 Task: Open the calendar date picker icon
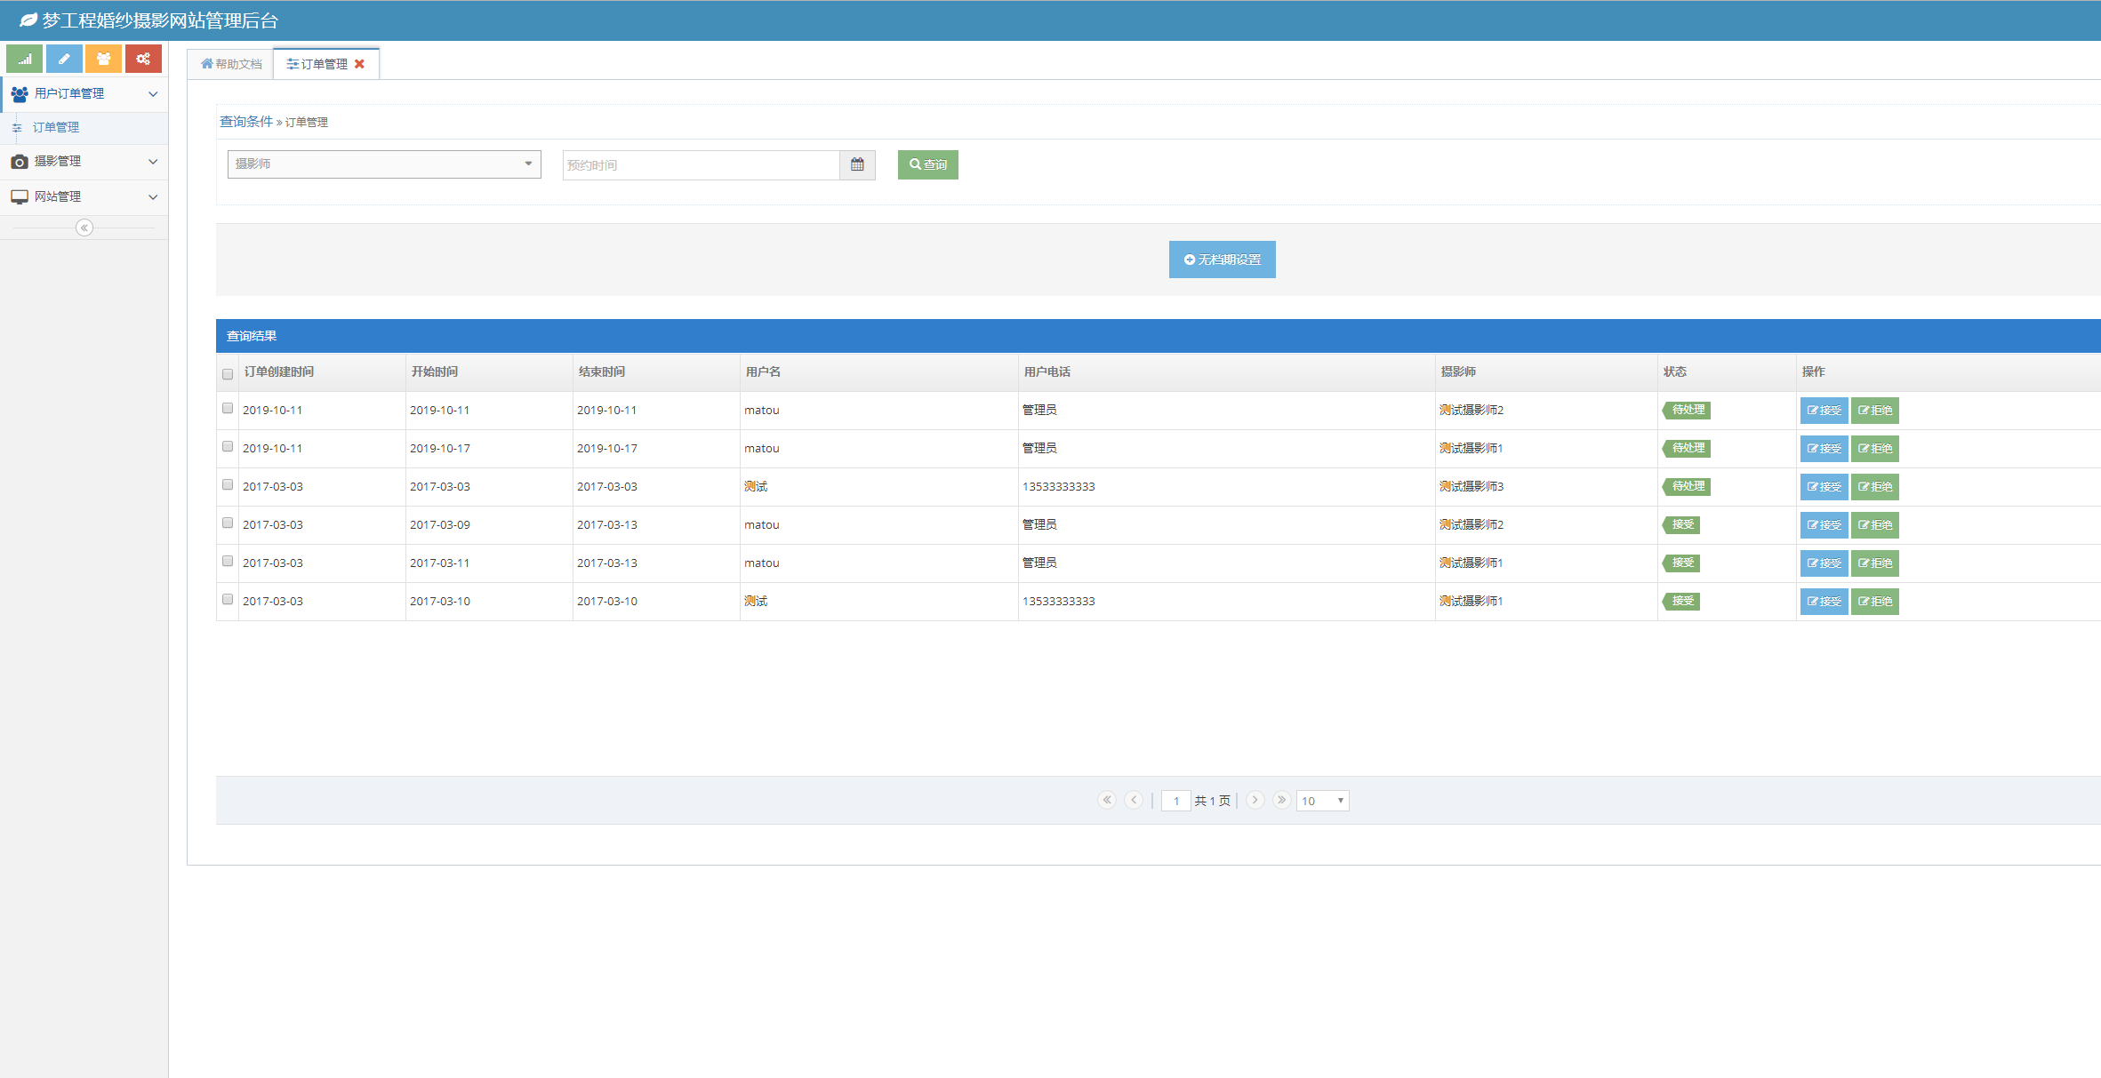coord(857,165)
